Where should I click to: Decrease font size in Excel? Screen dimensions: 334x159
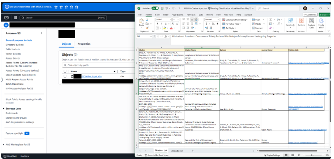pos(177,24)
